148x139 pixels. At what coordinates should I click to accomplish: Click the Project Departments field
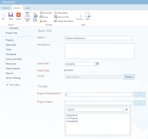98,94
